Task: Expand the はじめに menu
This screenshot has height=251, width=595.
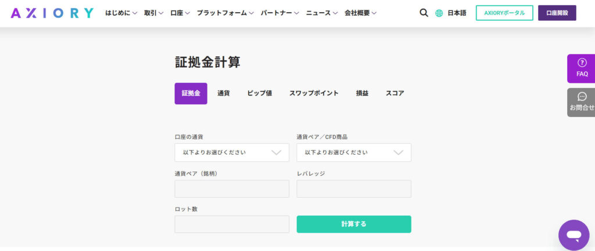Action: pos(121,13)
